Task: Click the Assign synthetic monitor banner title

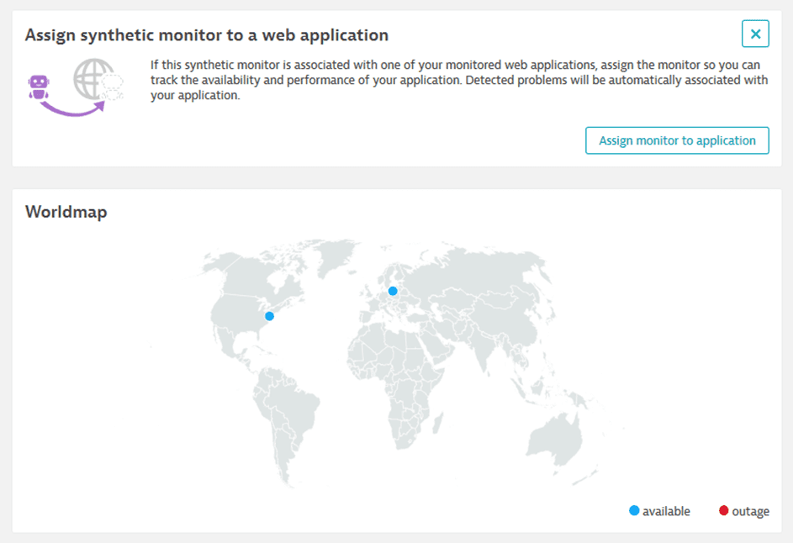Action: (x=207, y=35)
